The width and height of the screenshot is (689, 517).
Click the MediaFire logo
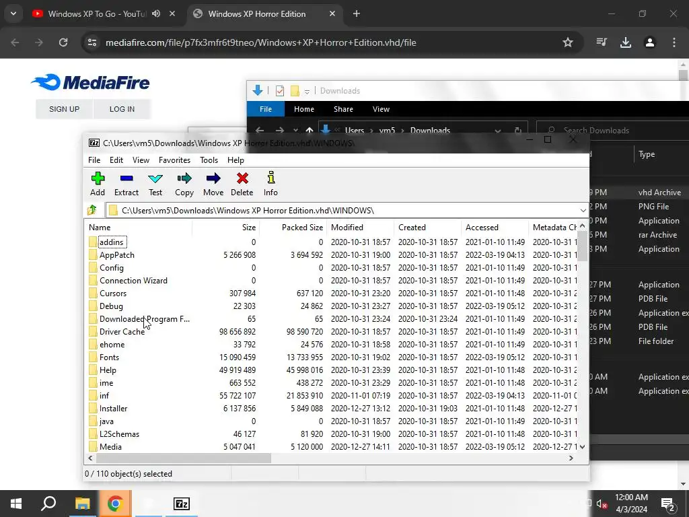pos(90,82)
